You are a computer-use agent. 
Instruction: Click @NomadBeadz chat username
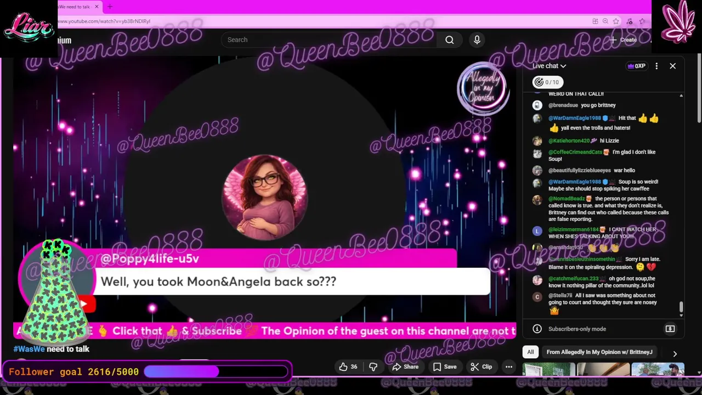[x=567, y=199]
